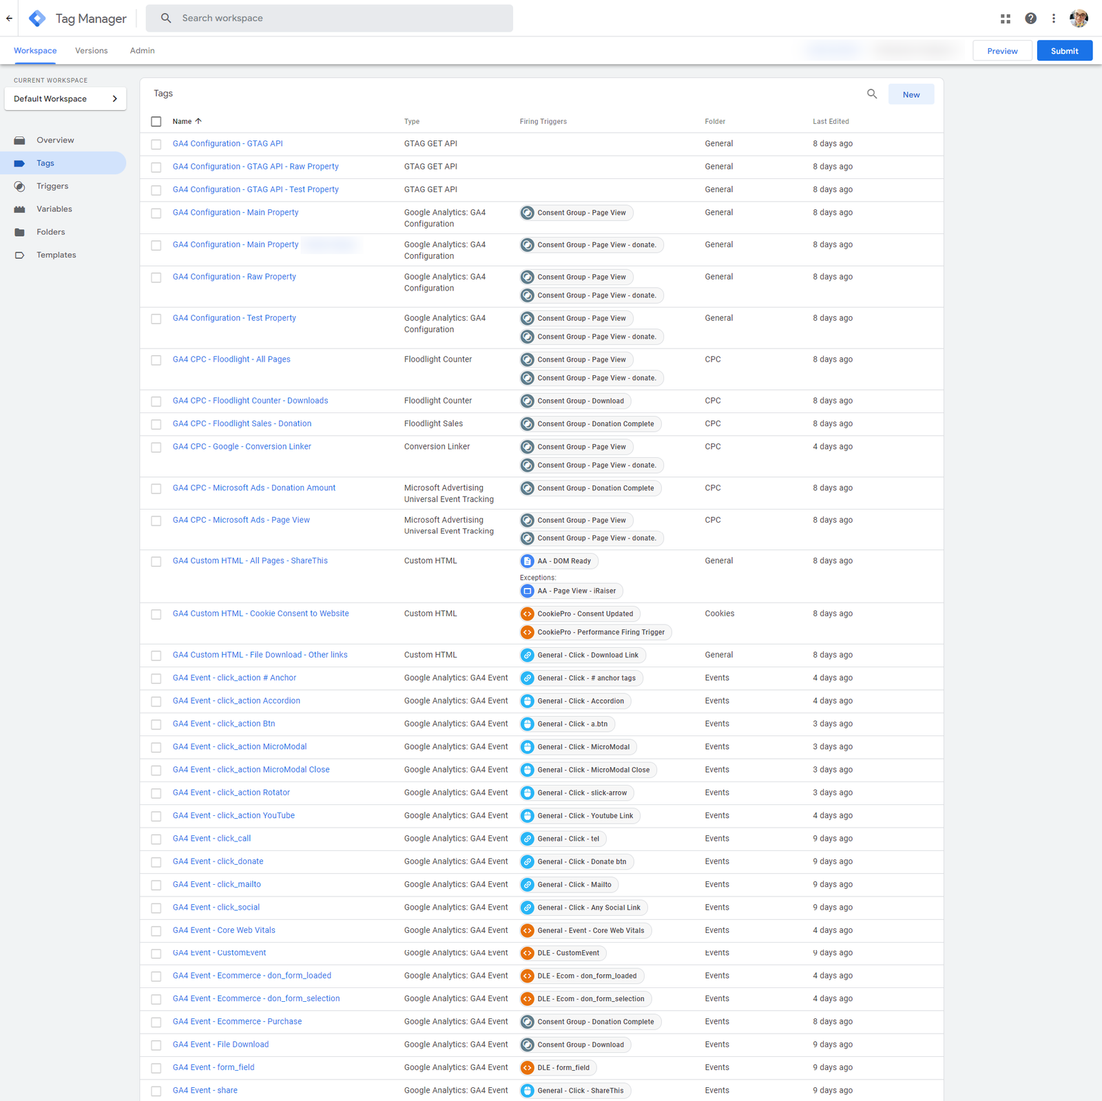Click the General - Click - Download Link trigger icon
1102x1101 pixels.
point(528,655)
